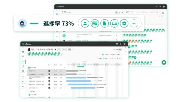Image resolution: width=181 pixels, height=102 pixels.
Task: Open the kebab menu beside the envelope icon
Action: pyautogui.click(x=74, y=50)
